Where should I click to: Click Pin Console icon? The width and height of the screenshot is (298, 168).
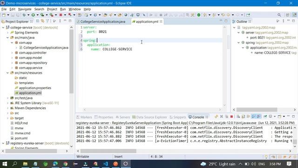point(265,117)
